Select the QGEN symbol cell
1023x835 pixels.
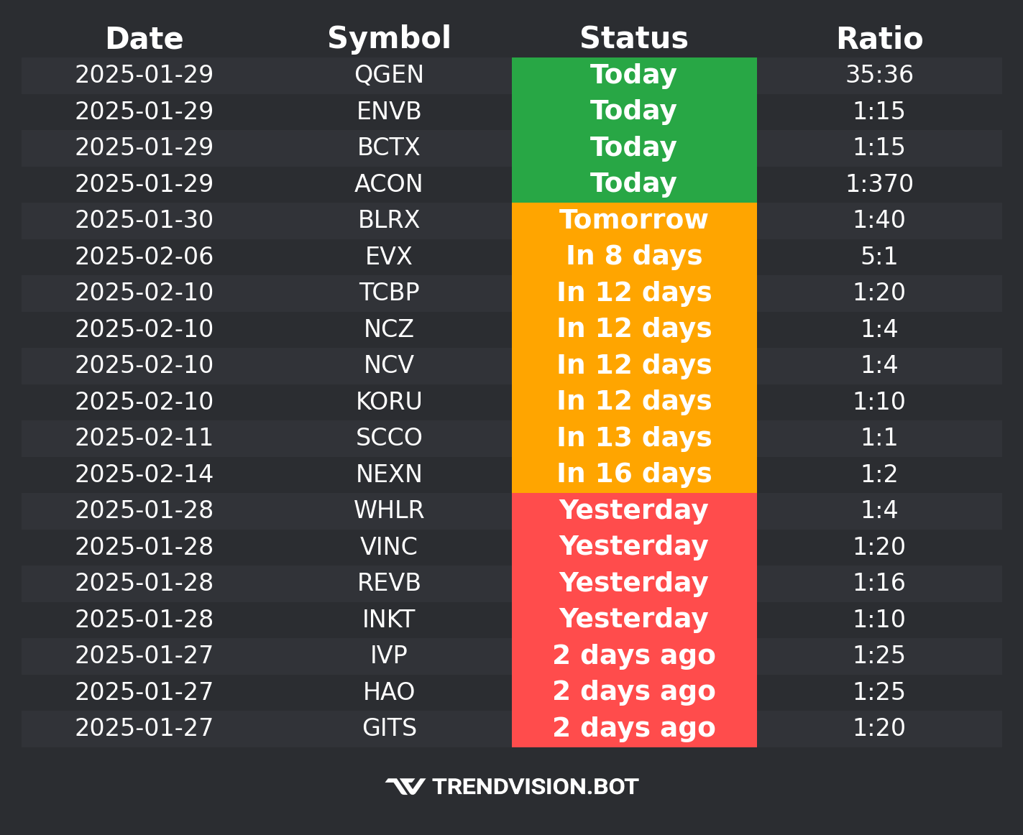389,75
